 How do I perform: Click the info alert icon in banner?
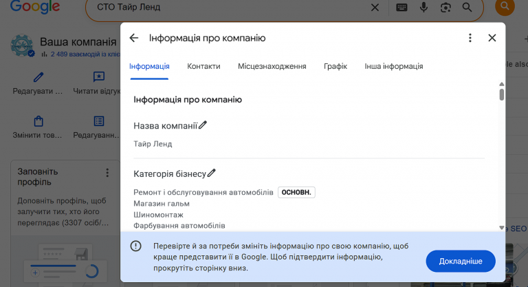coord(136,246)
